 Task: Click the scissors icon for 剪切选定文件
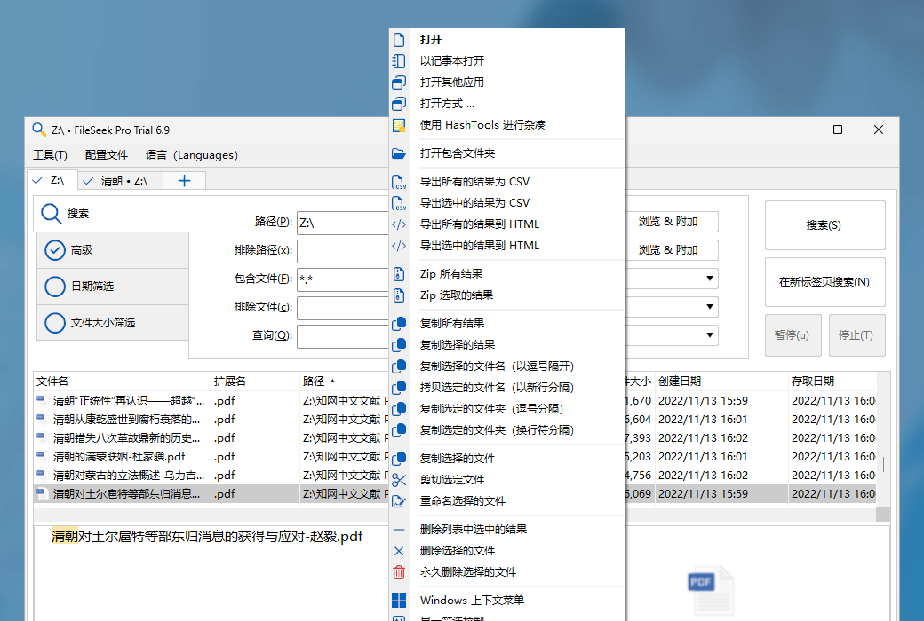[399, 480]
